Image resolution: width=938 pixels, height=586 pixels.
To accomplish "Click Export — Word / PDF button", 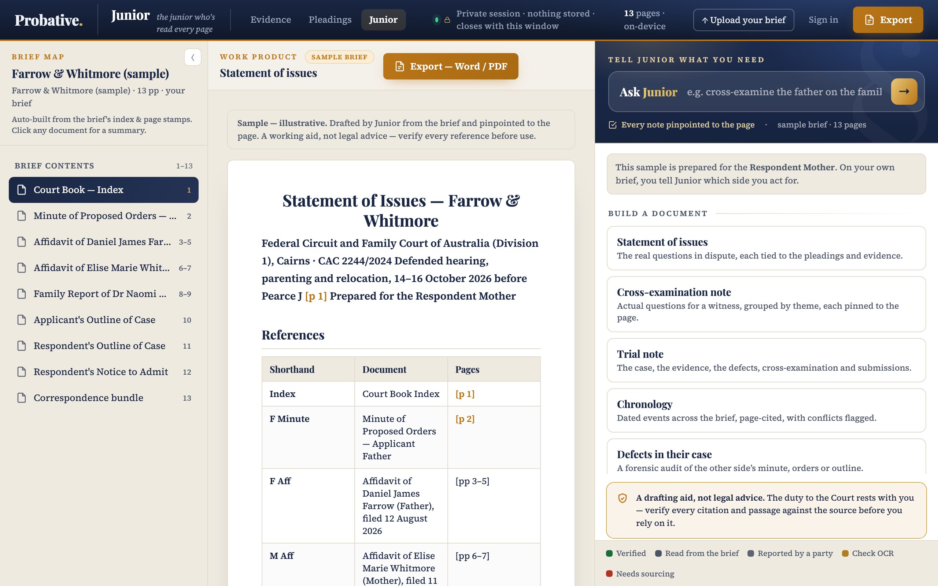I will (x=451, y=66).
